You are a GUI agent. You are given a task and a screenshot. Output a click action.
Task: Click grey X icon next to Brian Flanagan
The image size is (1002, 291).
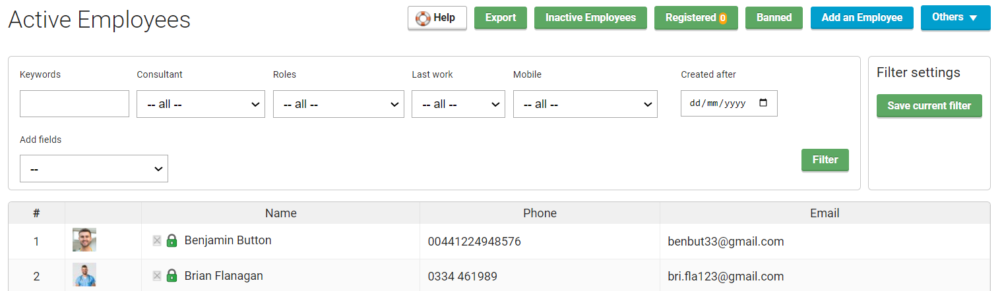[157, 276]
